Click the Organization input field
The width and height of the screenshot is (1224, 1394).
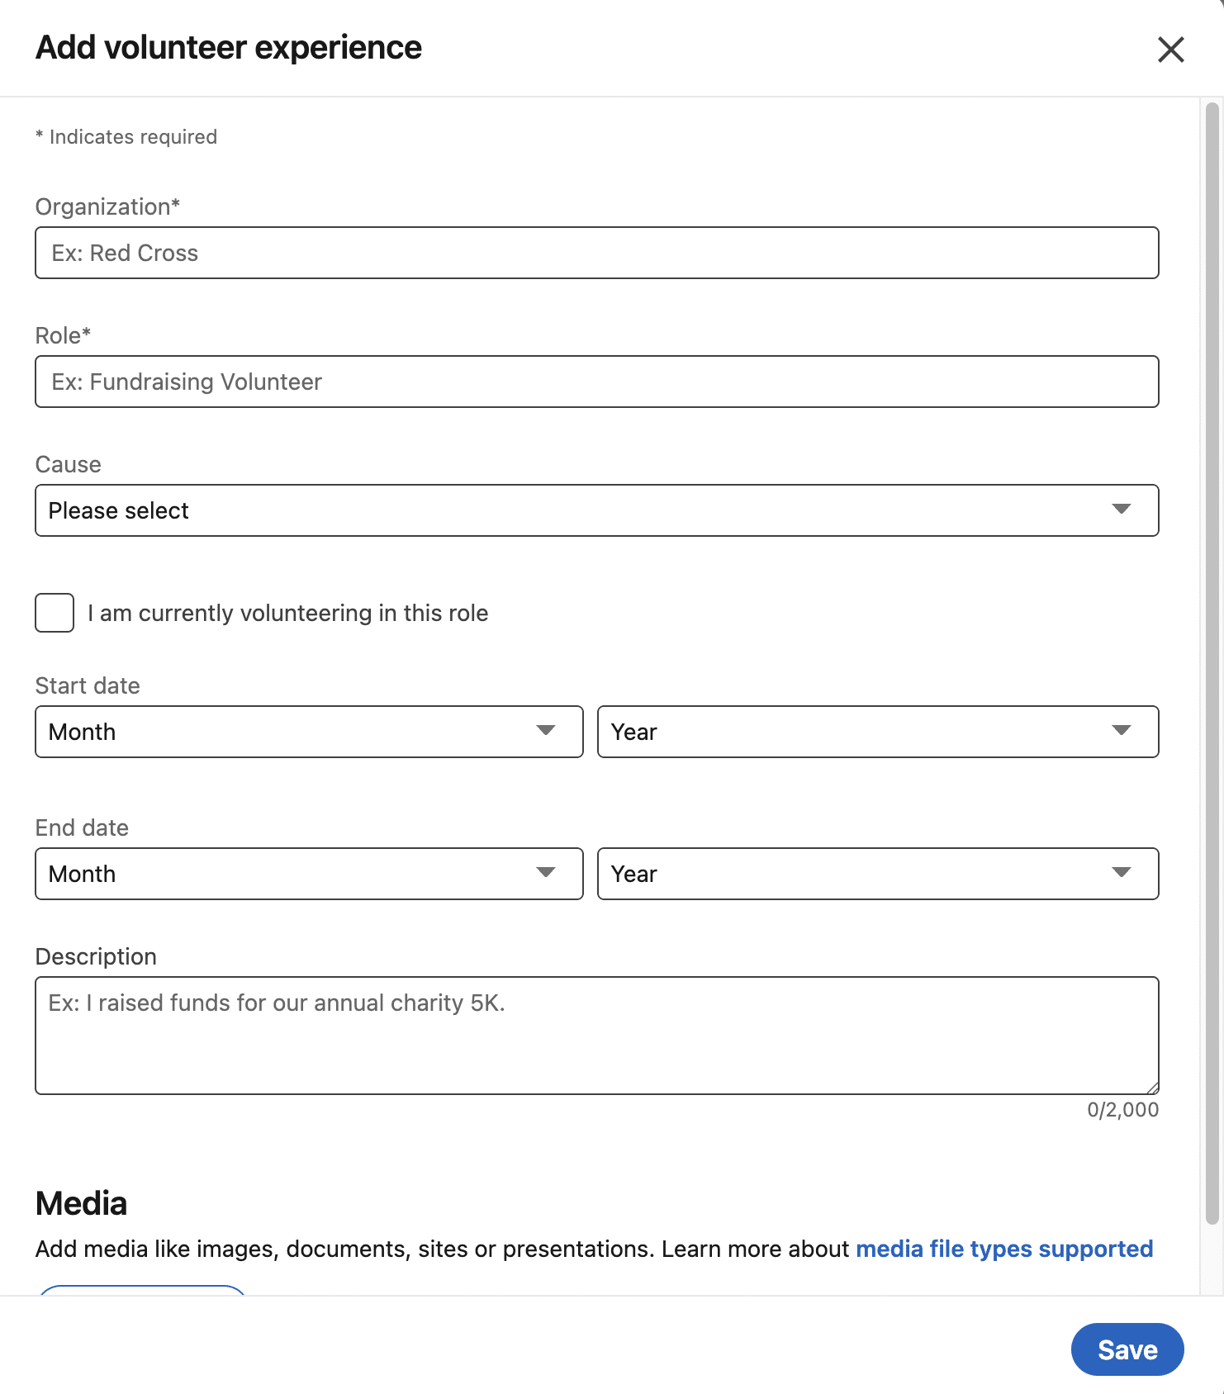(596, 253)
